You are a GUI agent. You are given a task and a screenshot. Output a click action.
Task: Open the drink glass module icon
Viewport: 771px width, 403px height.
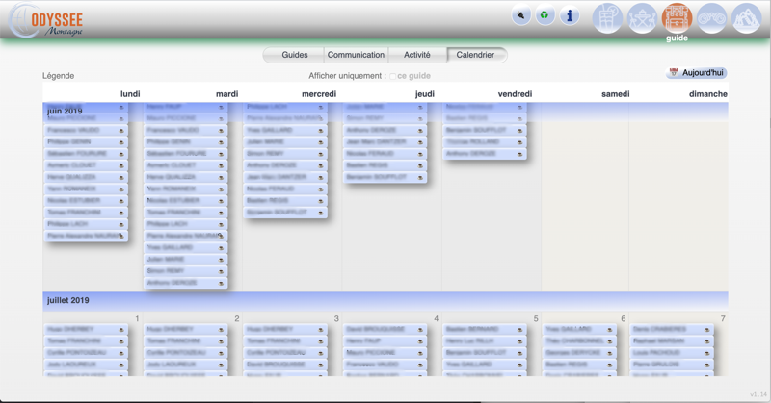tap(607, 17)
